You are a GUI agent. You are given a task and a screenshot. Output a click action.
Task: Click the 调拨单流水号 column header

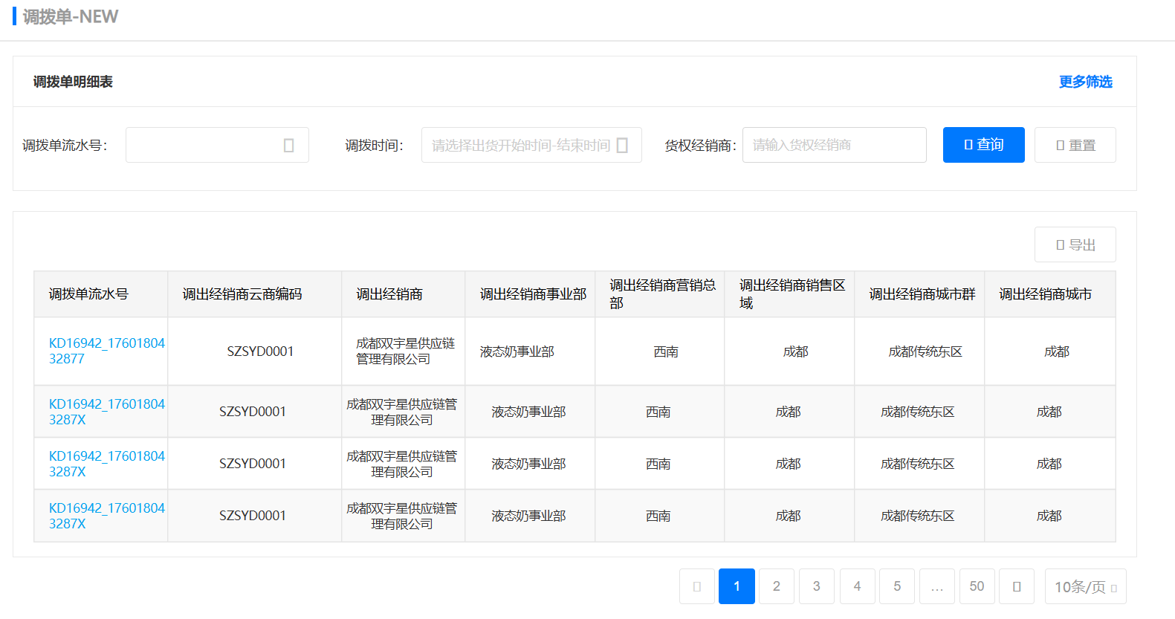tap(101, 294)
